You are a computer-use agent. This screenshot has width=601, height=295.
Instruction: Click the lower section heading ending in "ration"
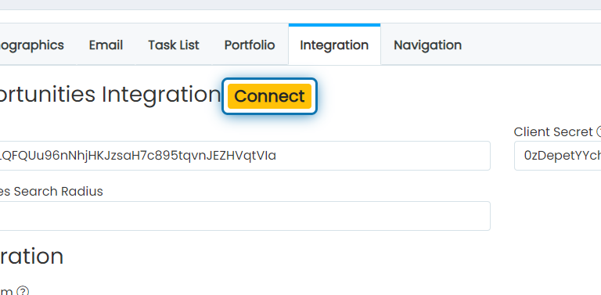[32, 257]
